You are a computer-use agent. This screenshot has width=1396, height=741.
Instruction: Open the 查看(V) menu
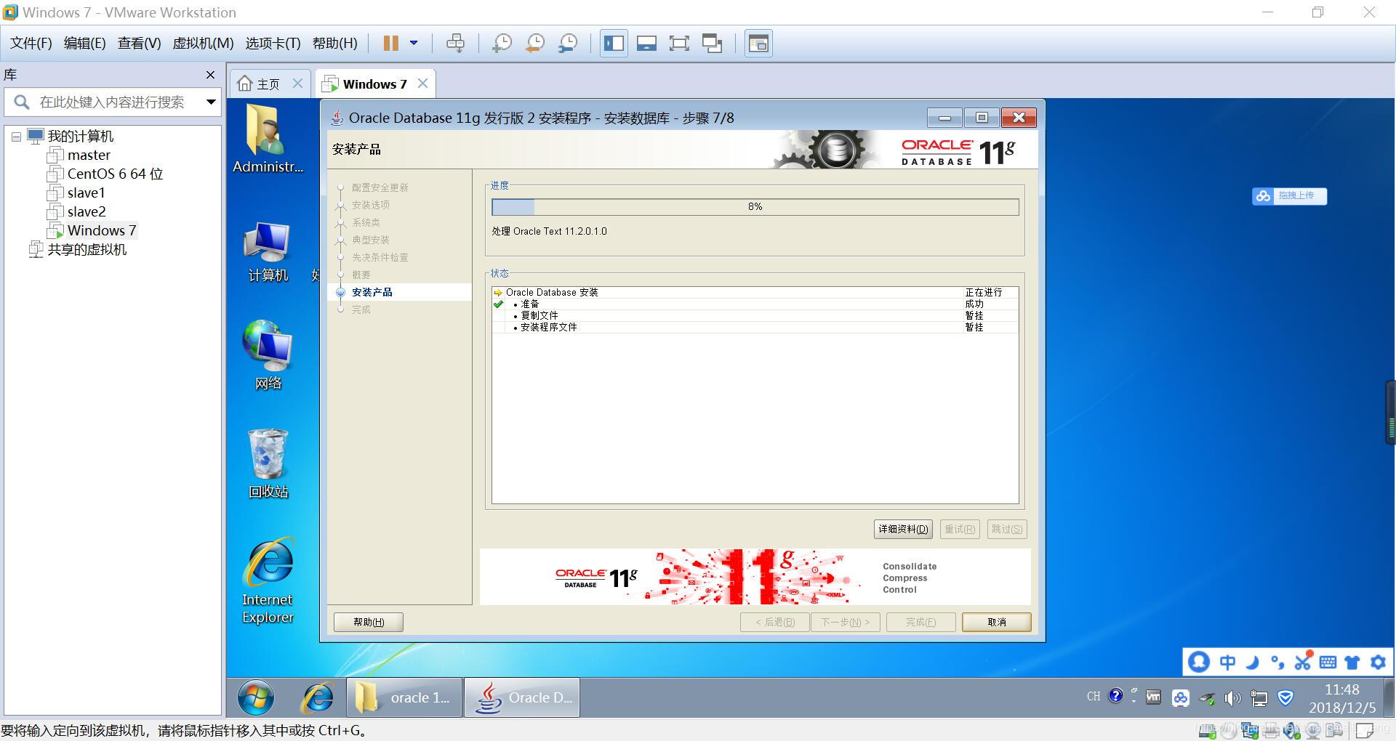[140, 44]
